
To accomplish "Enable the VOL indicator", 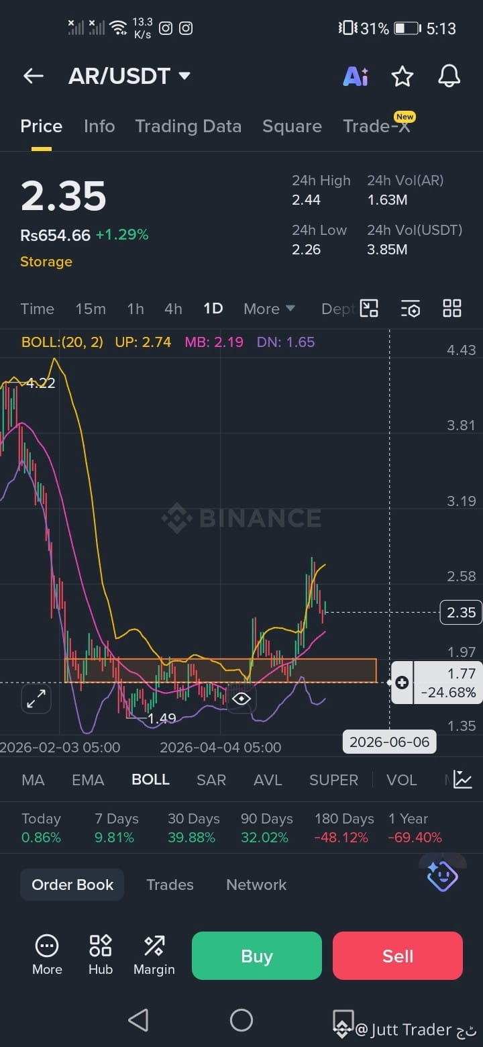I will [402, 780].
